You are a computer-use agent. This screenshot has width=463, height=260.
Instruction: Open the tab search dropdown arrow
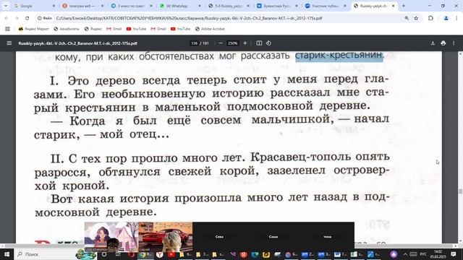point(6,6)
